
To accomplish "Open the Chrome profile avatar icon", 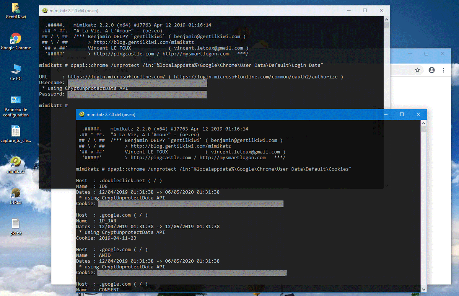I will (x=432, y=70).
